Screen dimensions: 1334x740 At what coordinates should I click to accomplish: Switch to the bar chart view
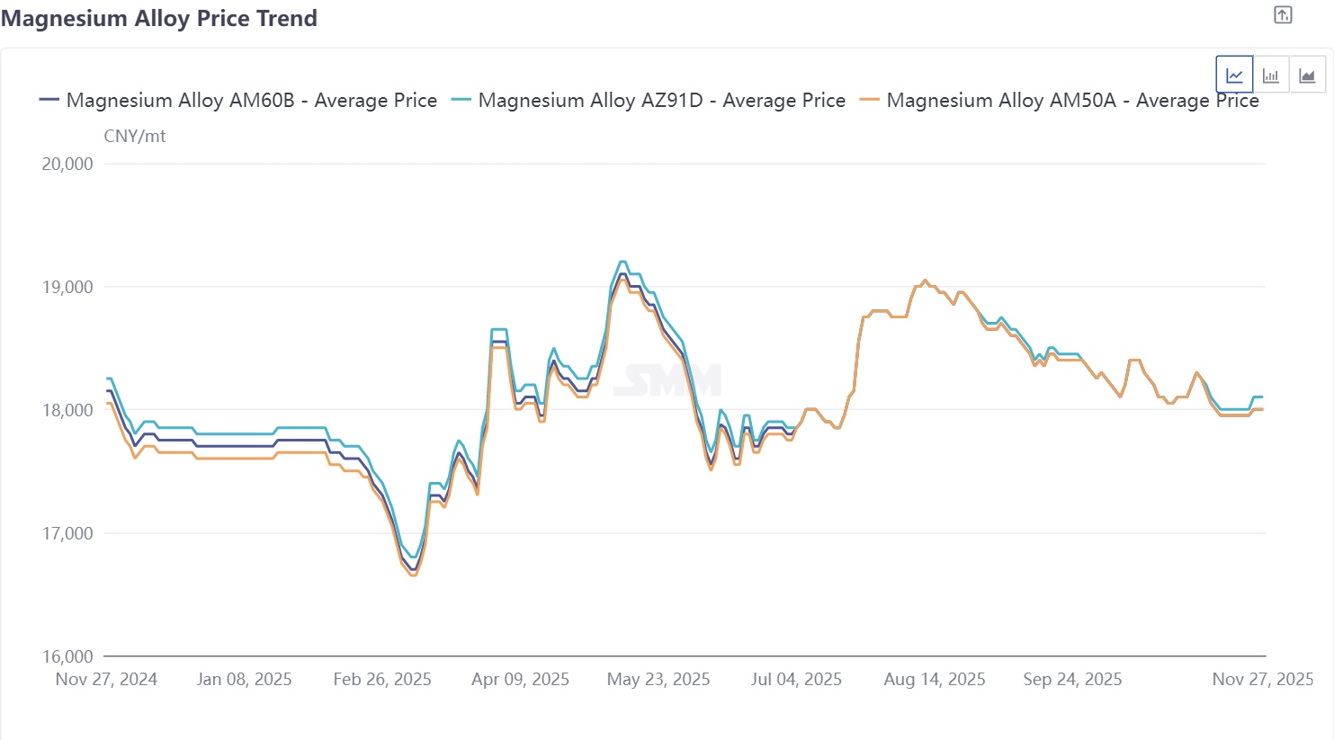1270,76
